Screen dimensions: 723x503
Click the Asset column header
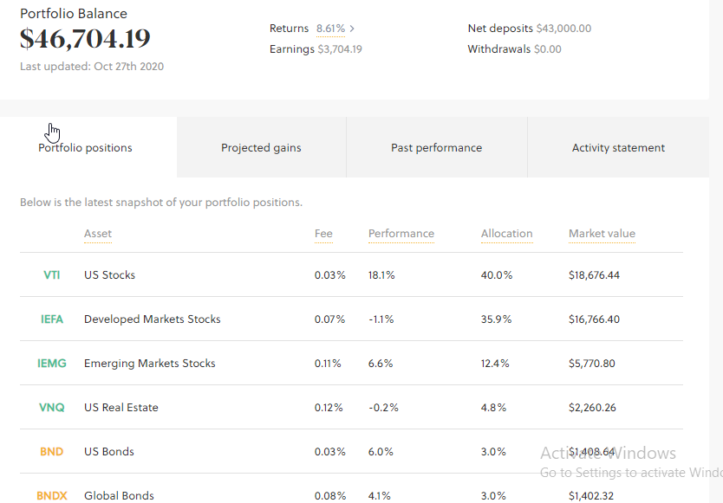click(98, 234)
